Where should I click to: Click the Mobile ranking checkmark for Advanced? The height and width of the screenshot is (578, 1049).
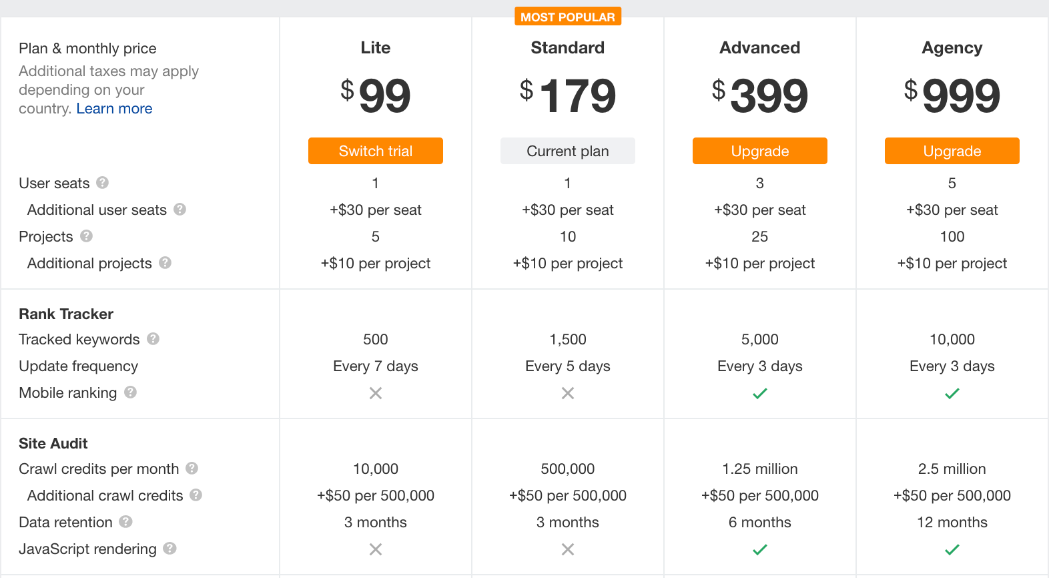(x=760, y=394)
